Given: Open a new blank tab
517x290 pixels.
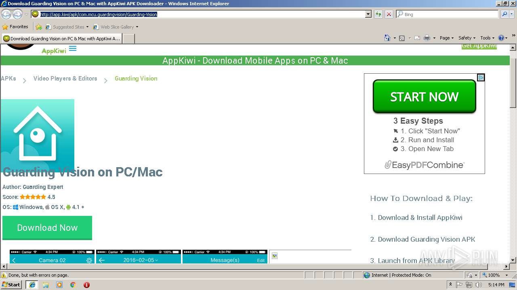Looking at the screenshot, I should point(128,39).
